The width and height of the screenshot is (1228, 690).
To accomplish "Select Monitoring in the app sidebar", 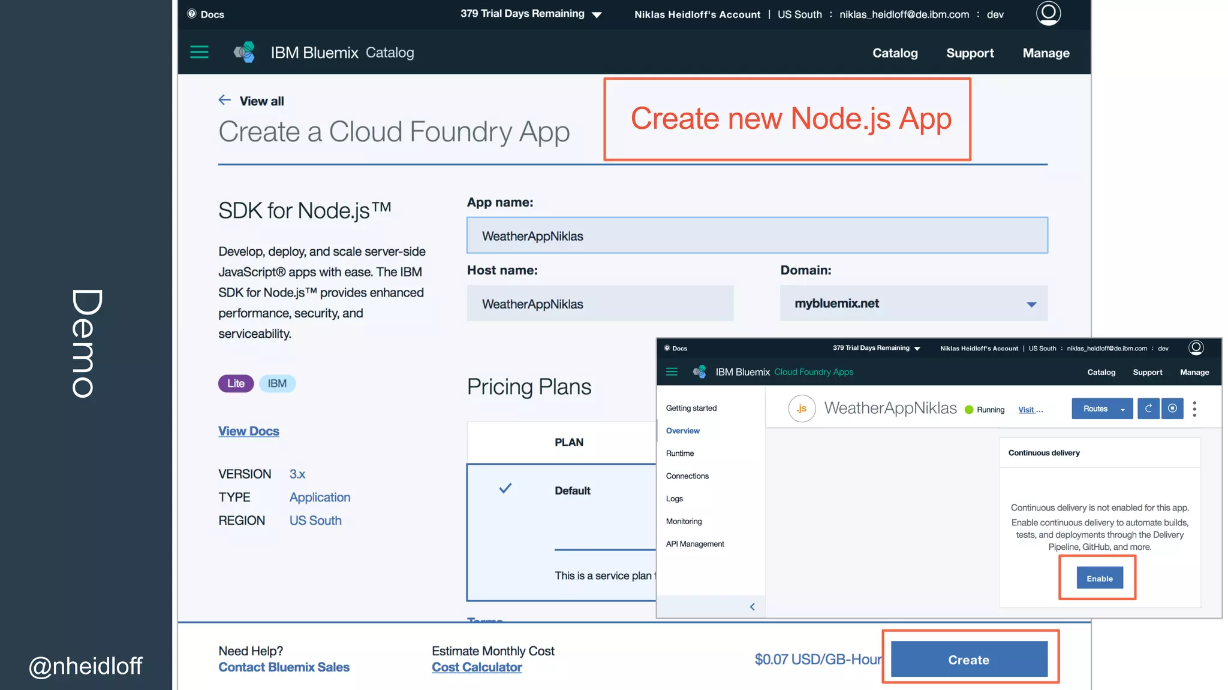I will pyautogui.click(x=684, y=521).
